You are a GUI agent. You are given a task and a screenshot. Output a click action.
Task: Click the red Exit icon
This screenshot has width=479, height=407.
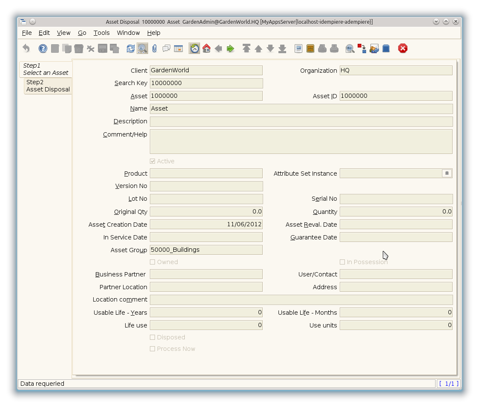pyautogui.click(x=402, y=48)
